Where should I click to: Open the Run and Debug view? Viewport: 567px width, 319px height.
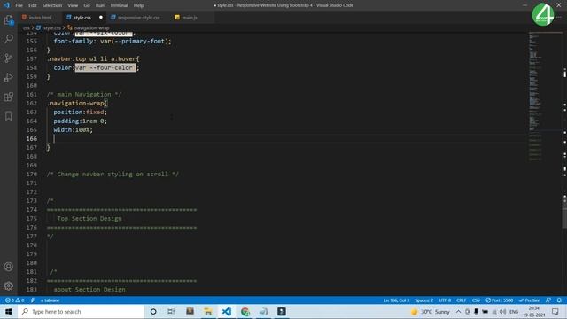pos(9,77)
